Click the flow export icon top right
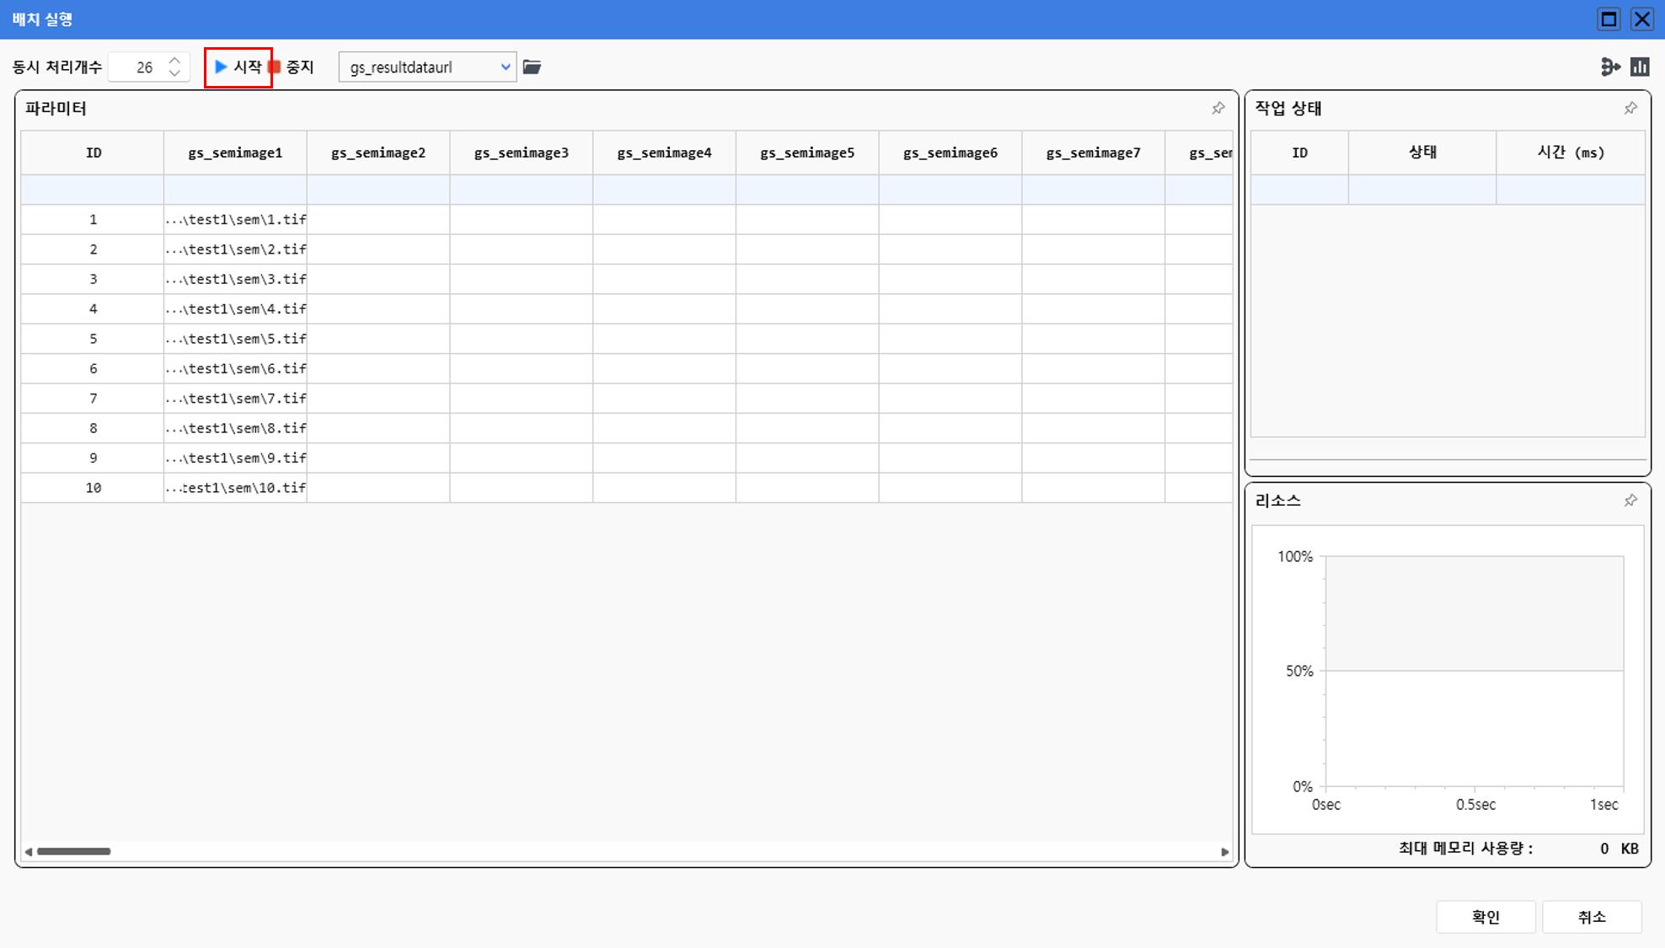The image size is (1665, 948). [x=1610, y=67]
